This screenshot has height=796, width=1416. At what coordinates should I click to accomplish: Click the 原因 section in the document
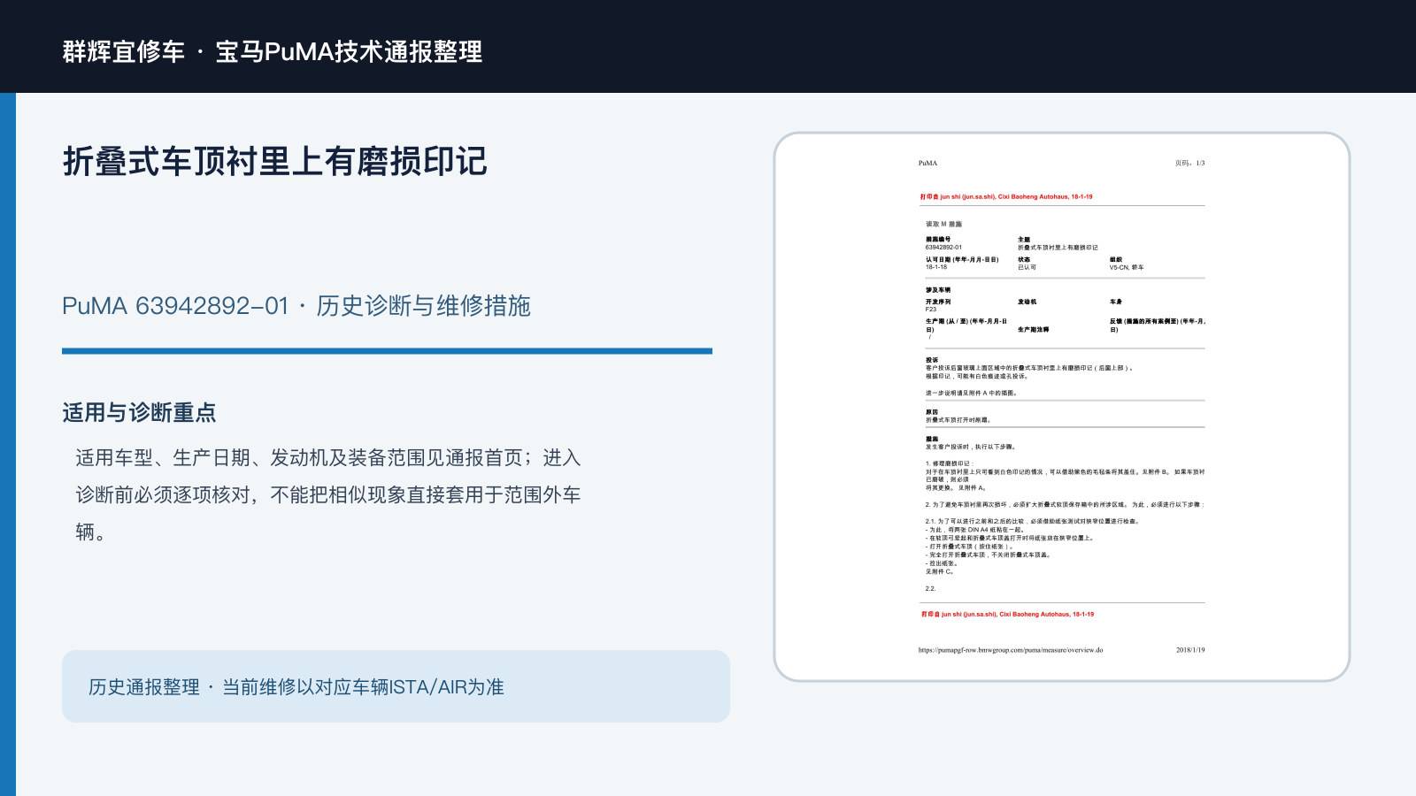tap(958, 416)
